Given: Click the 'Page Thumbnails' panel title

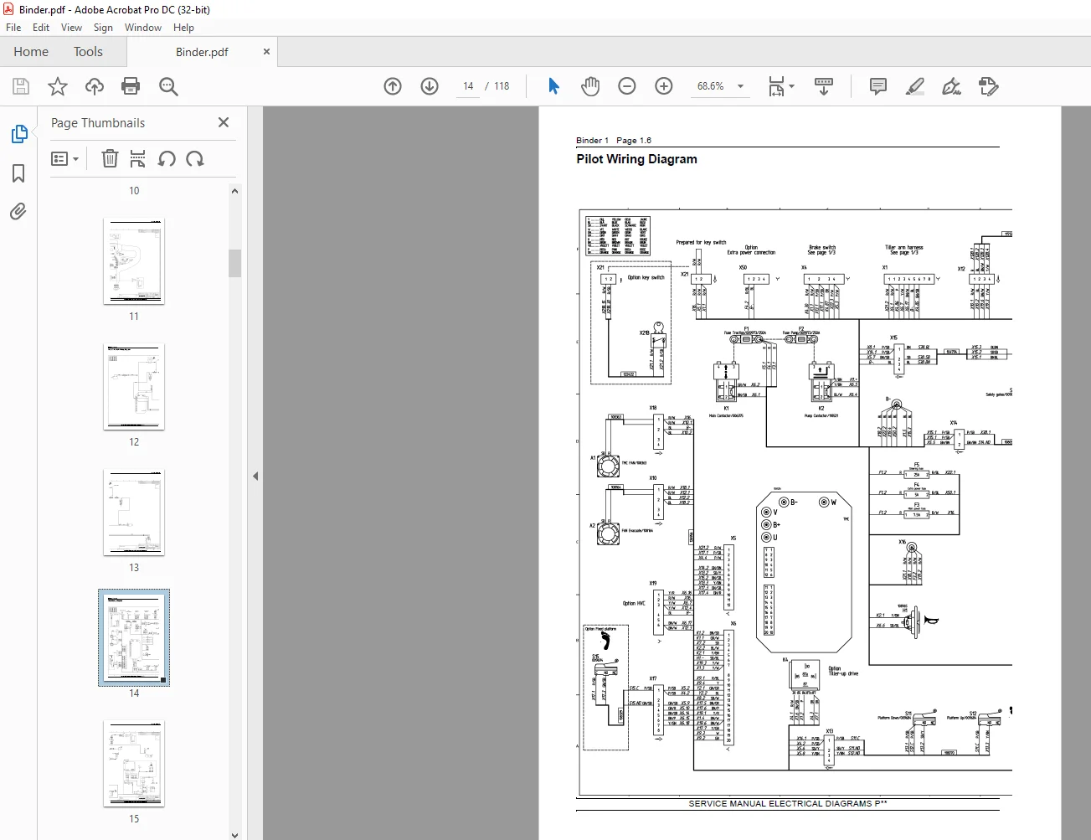Looking at the screenshot, I should (x=98, y=123).
